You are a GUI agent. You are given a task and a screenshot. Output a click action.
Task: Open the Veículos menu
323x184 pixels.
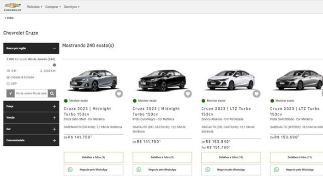tap(34, 7)
